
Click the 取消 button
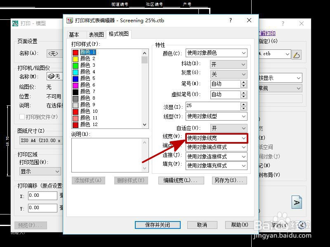[202, 225]
